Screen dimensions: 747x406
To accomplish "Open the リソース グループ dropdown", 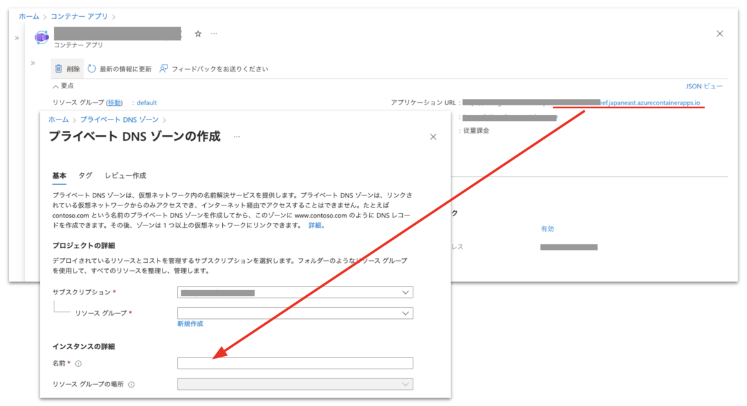I will pos(295,313).
